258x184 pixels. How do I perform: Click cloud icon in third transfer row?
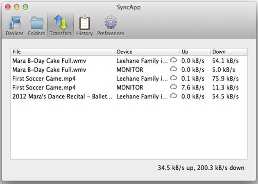pos(174,79)
